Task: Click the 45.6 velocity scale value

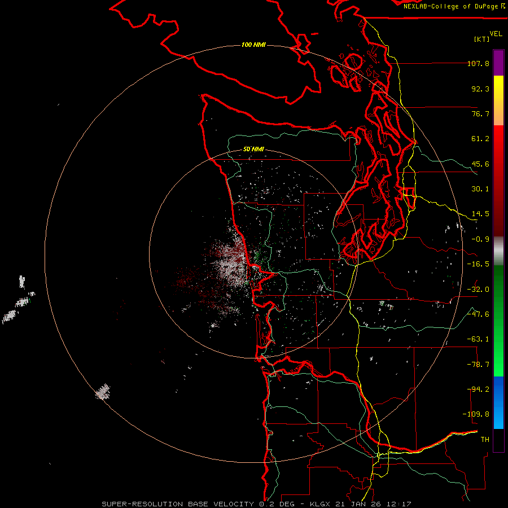Action: click(x=480, y=164)
